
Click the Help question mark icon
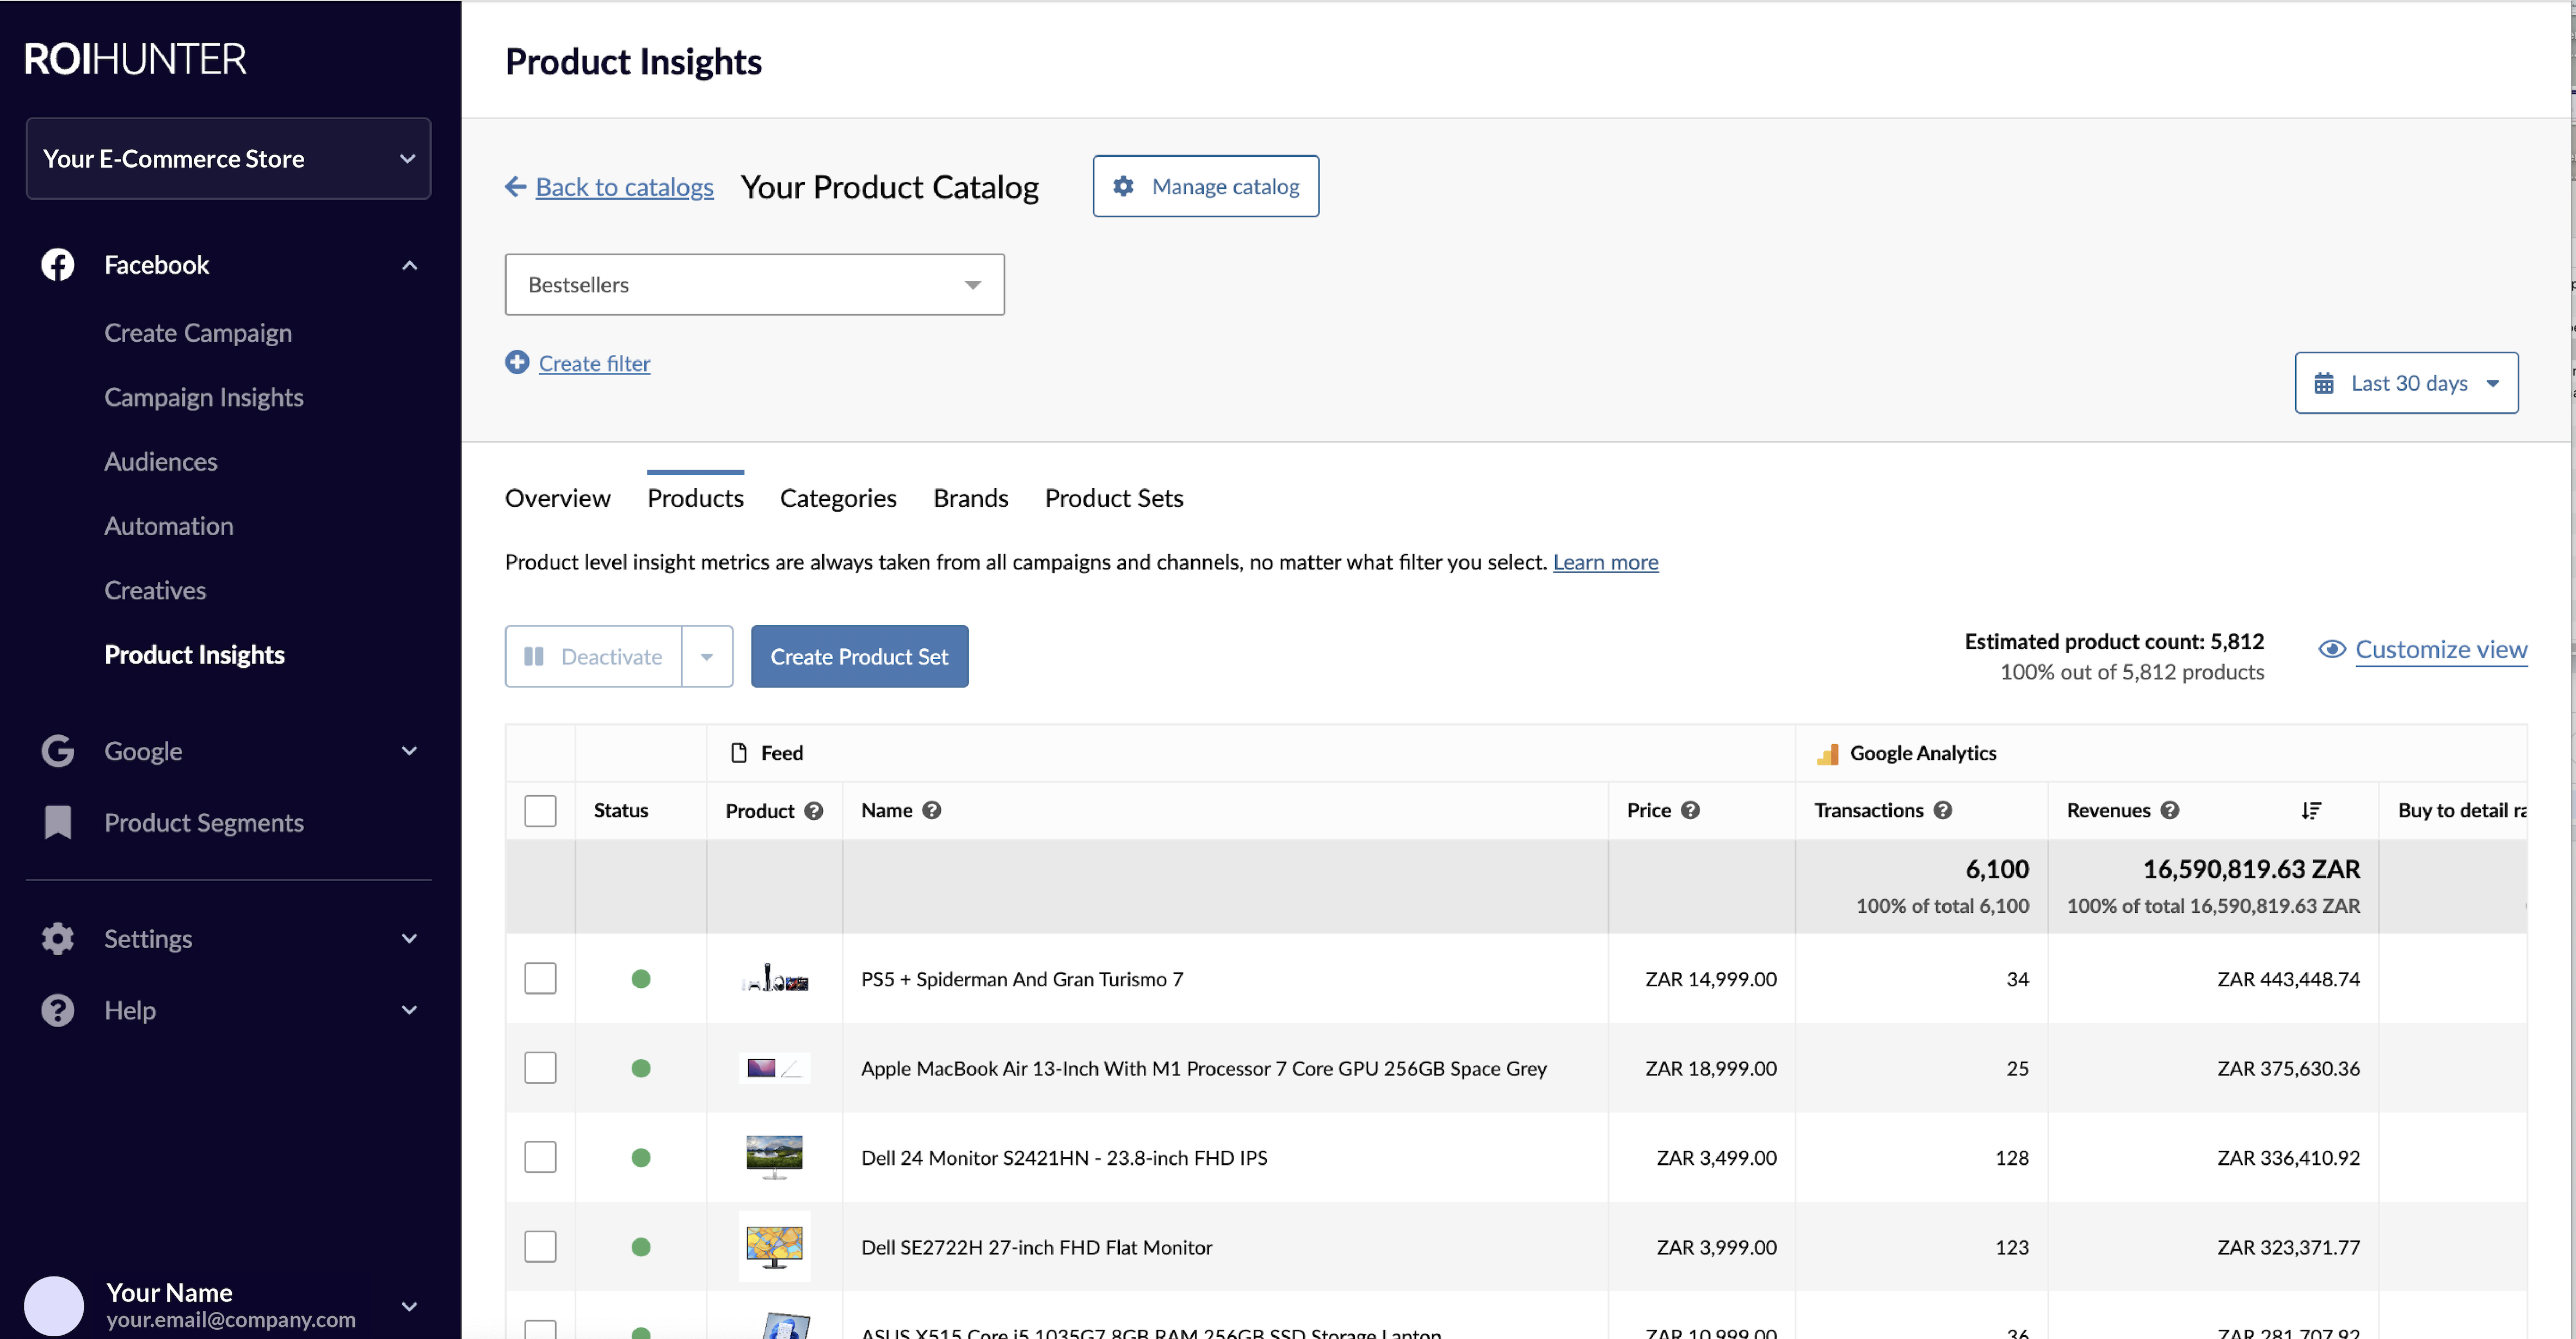click(57, 1010)
